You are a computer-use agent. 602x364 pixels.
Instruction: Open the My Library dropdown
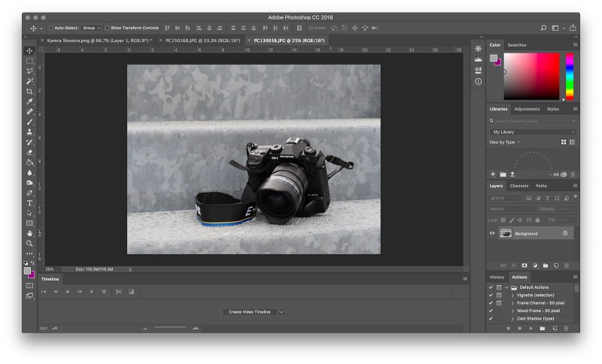534,132
